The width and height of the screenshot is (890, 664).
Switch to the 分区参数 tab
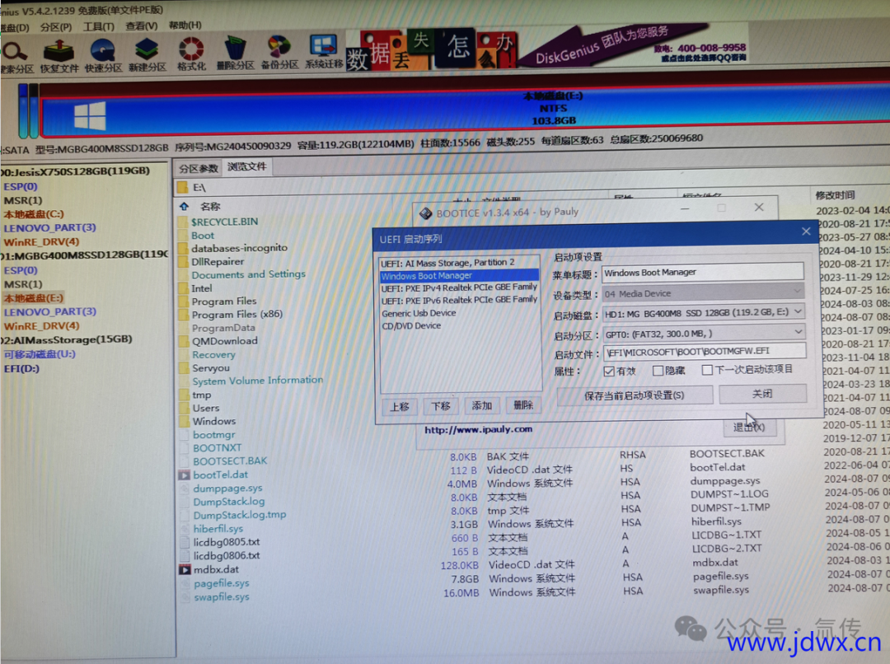[199, 169]
